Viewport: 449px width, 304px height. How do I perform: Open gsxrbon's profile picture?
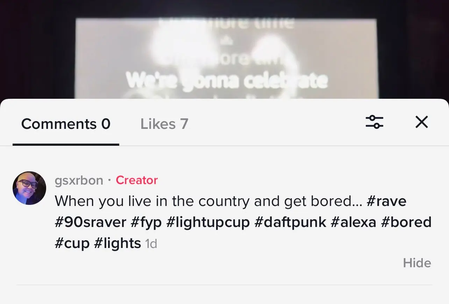[29, 188]
